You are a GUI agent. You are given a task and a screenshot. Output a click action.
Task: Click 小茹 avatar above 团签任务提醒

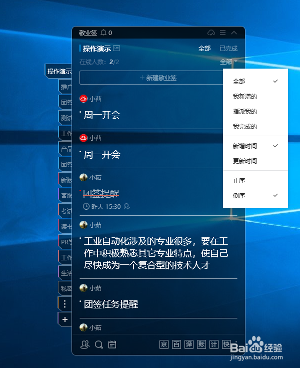coord(83,288)
